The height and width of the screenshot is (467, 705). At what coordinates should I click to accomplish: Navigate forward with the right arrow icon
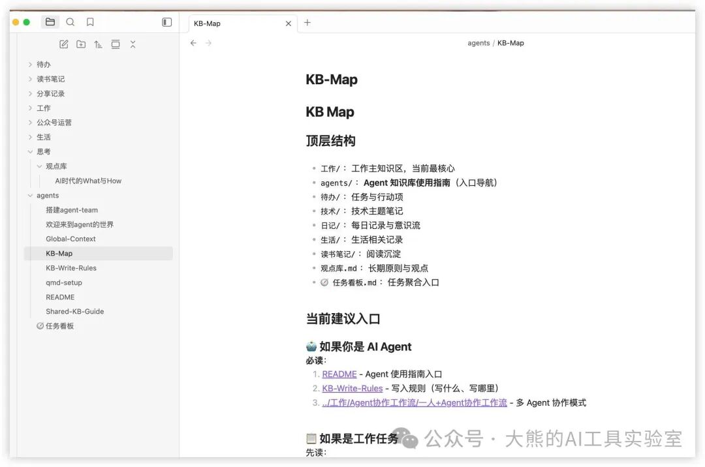(208, 43)
